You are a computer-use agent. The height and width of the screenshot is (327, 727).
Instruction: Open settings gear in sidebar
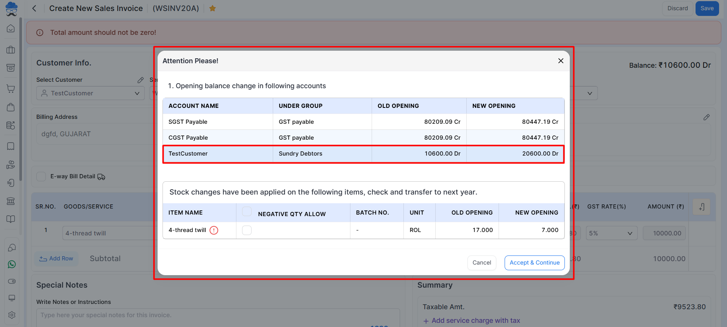tap(12, 315)
